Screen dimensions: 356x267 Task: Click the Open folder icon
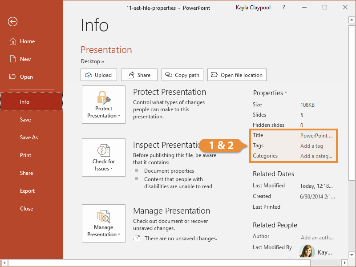click(x=13, y=77)
